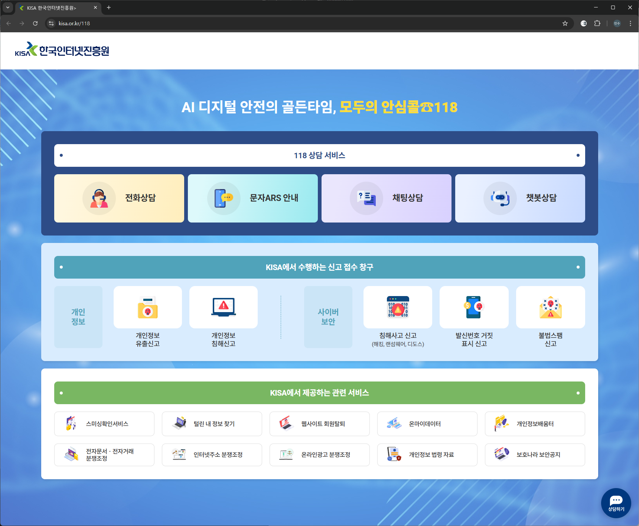Click the 웹사이트 회원탈퇴 icon

[286, 423]
